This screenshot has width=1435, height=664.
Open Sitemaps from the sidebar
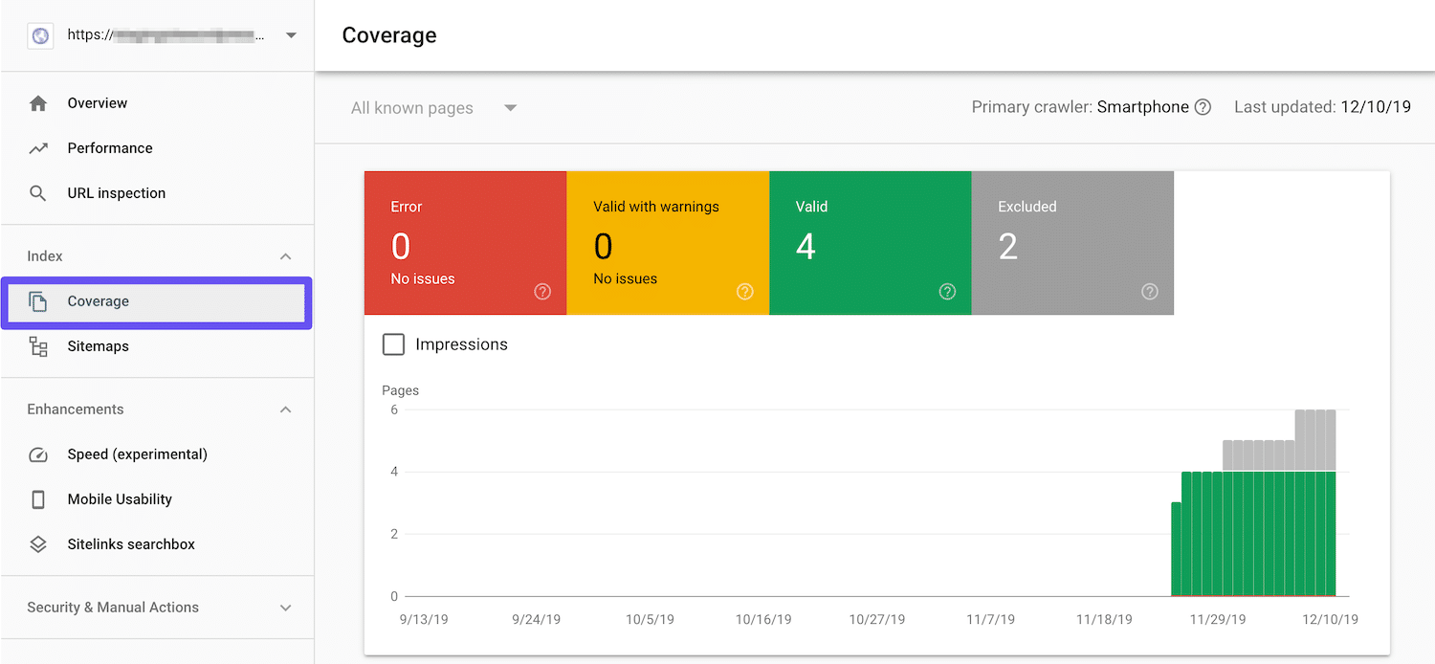98,345
